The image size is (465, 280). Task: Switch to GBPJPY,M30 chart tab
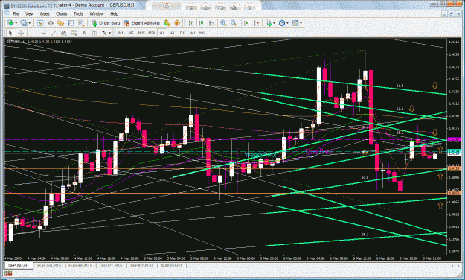coord(142,265)
